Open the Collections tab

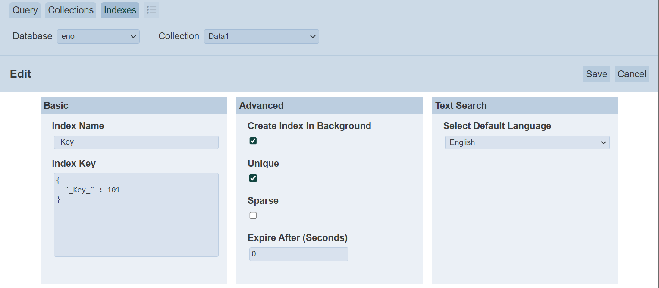(71, 10)
